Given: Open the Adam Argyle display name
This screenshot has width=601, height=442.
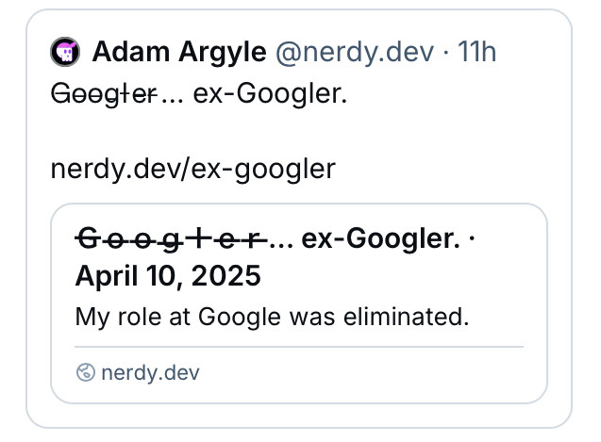Looking at the screenshot, I should pos(179,52).
